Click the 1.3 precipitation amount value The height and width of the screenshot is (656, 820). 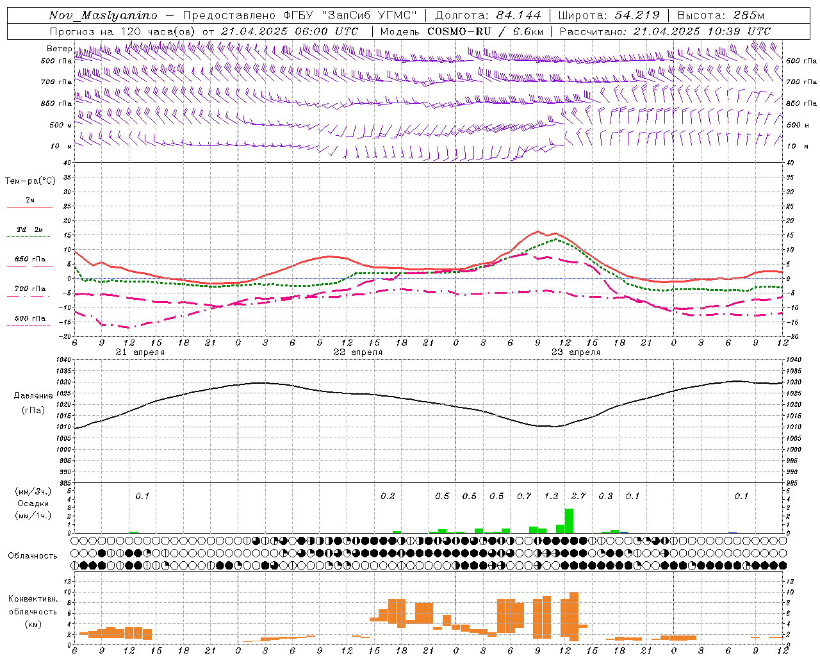tap(551, 496)
